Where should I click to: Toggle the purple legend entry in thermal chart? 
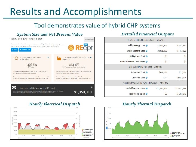(x=177, y=134)
